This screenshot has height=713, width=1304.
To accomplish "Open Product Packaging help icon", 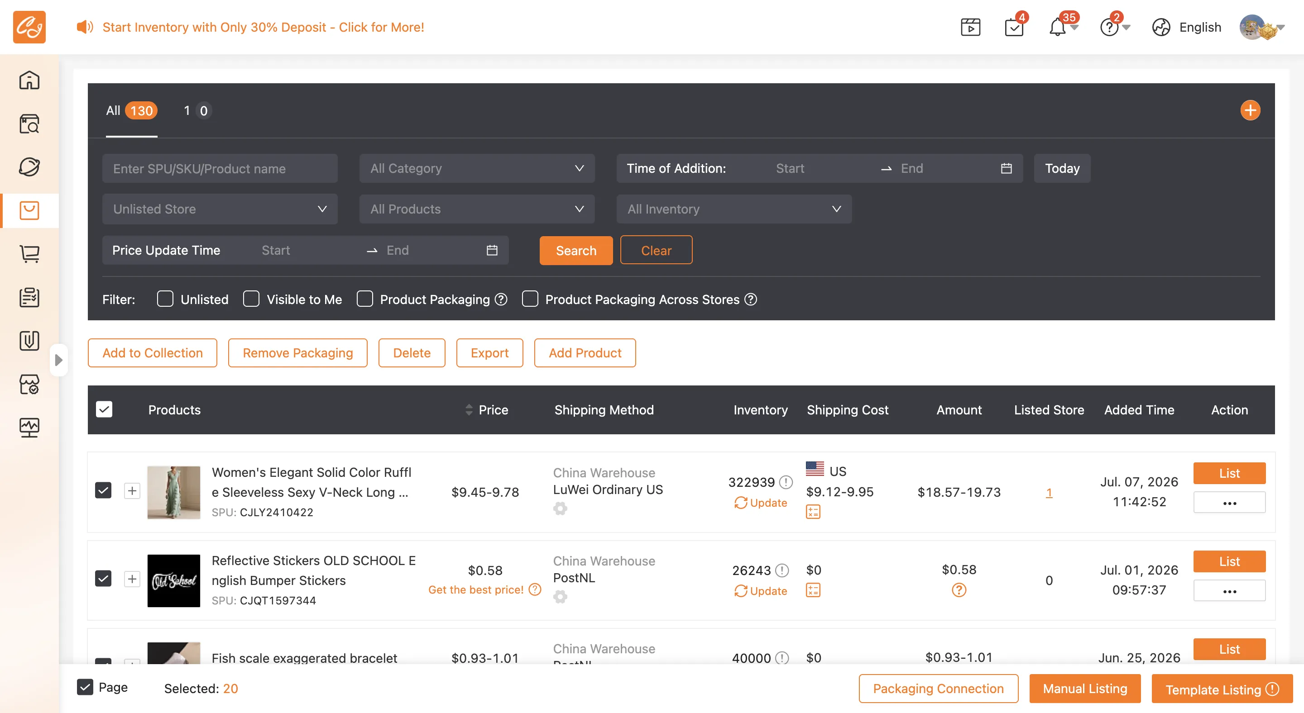I will [x=501, y=299].
